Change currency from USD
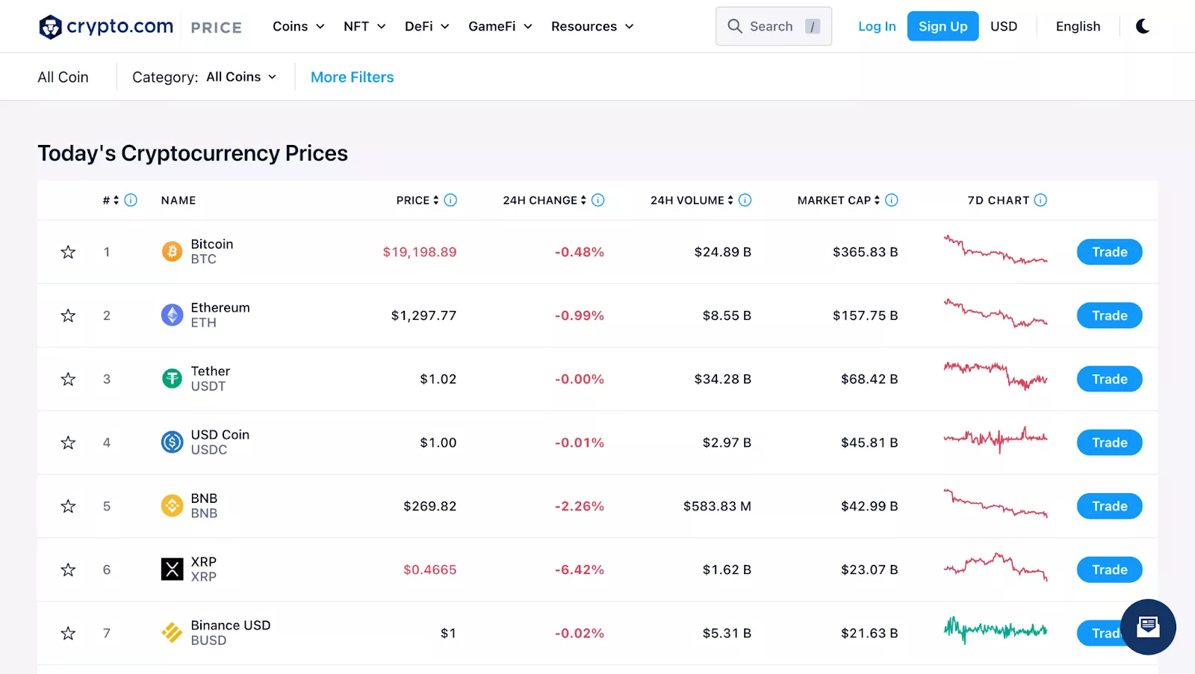 coord(1004,26)
